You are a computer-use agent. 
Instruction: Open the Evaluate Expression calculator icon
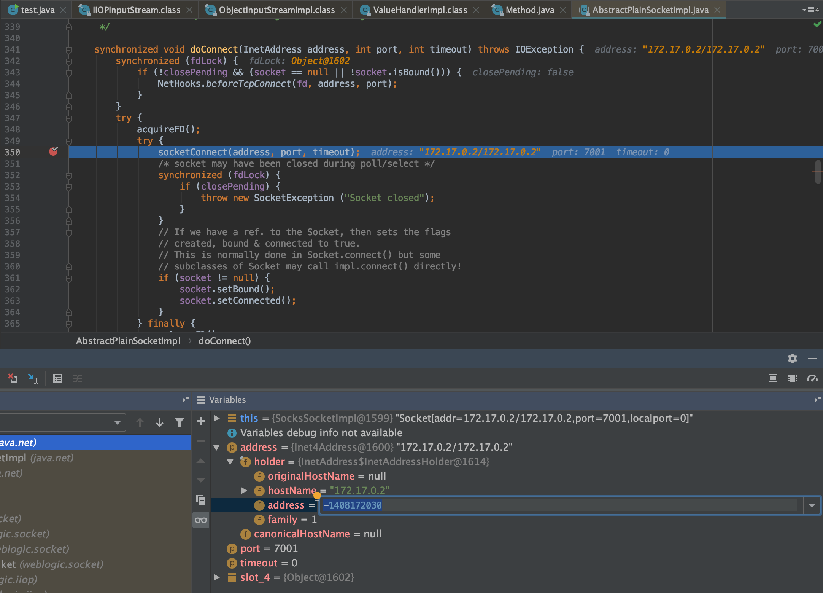[x=58, y=378]
